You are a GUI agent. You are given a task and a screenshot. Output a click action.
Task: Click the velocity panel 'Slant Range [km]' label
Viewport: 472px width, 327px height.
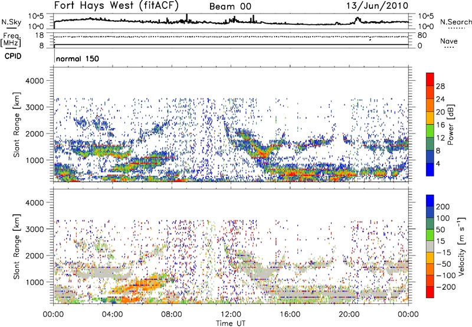pyautogui.click(x=17, y=247)
